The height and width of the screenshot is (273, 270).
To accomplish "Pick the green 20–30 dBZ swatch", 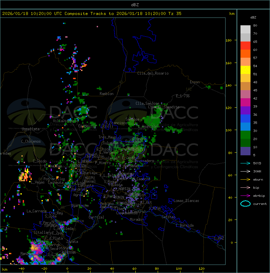I will click(x=245, y=135).
